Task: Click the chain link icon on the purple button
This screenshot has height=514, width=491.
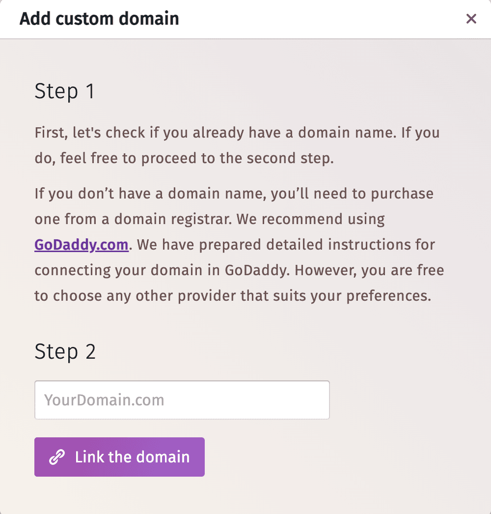Action: (x=57, y=457)
